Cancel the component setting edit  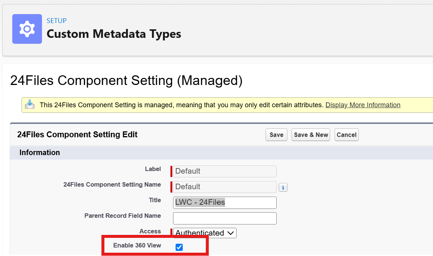346,135
